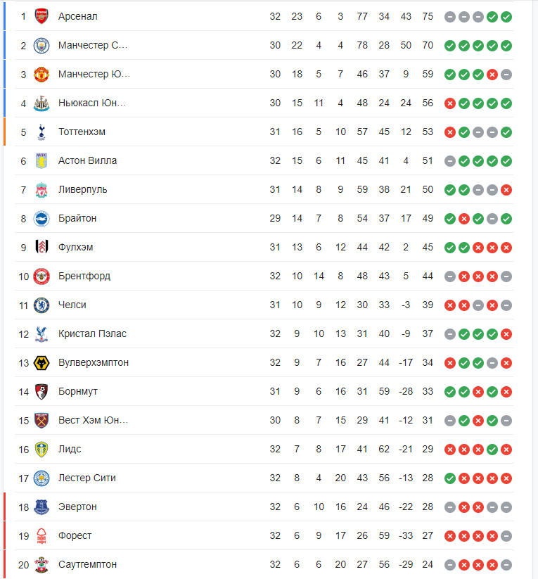Click the Manchester United crest icon
The image size is (538, 579).
coord(41,74)
